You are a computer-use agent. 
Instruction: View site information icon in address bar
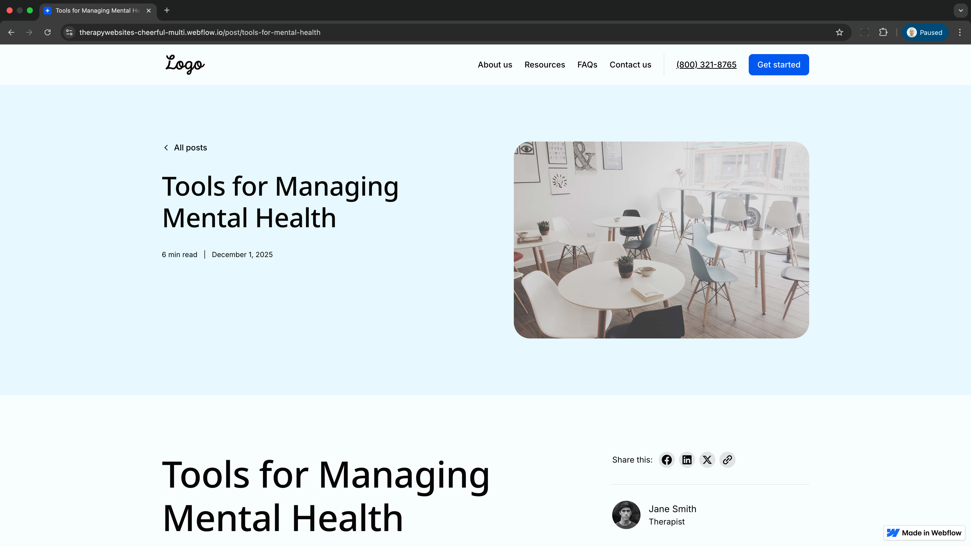coord(69,32)
